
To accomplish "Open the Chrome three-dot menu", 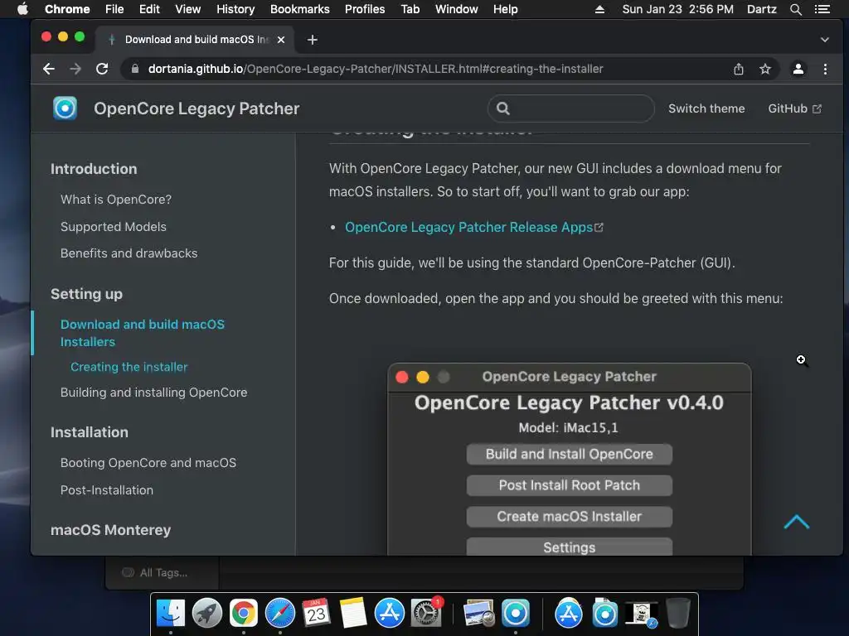I will 825,69.
